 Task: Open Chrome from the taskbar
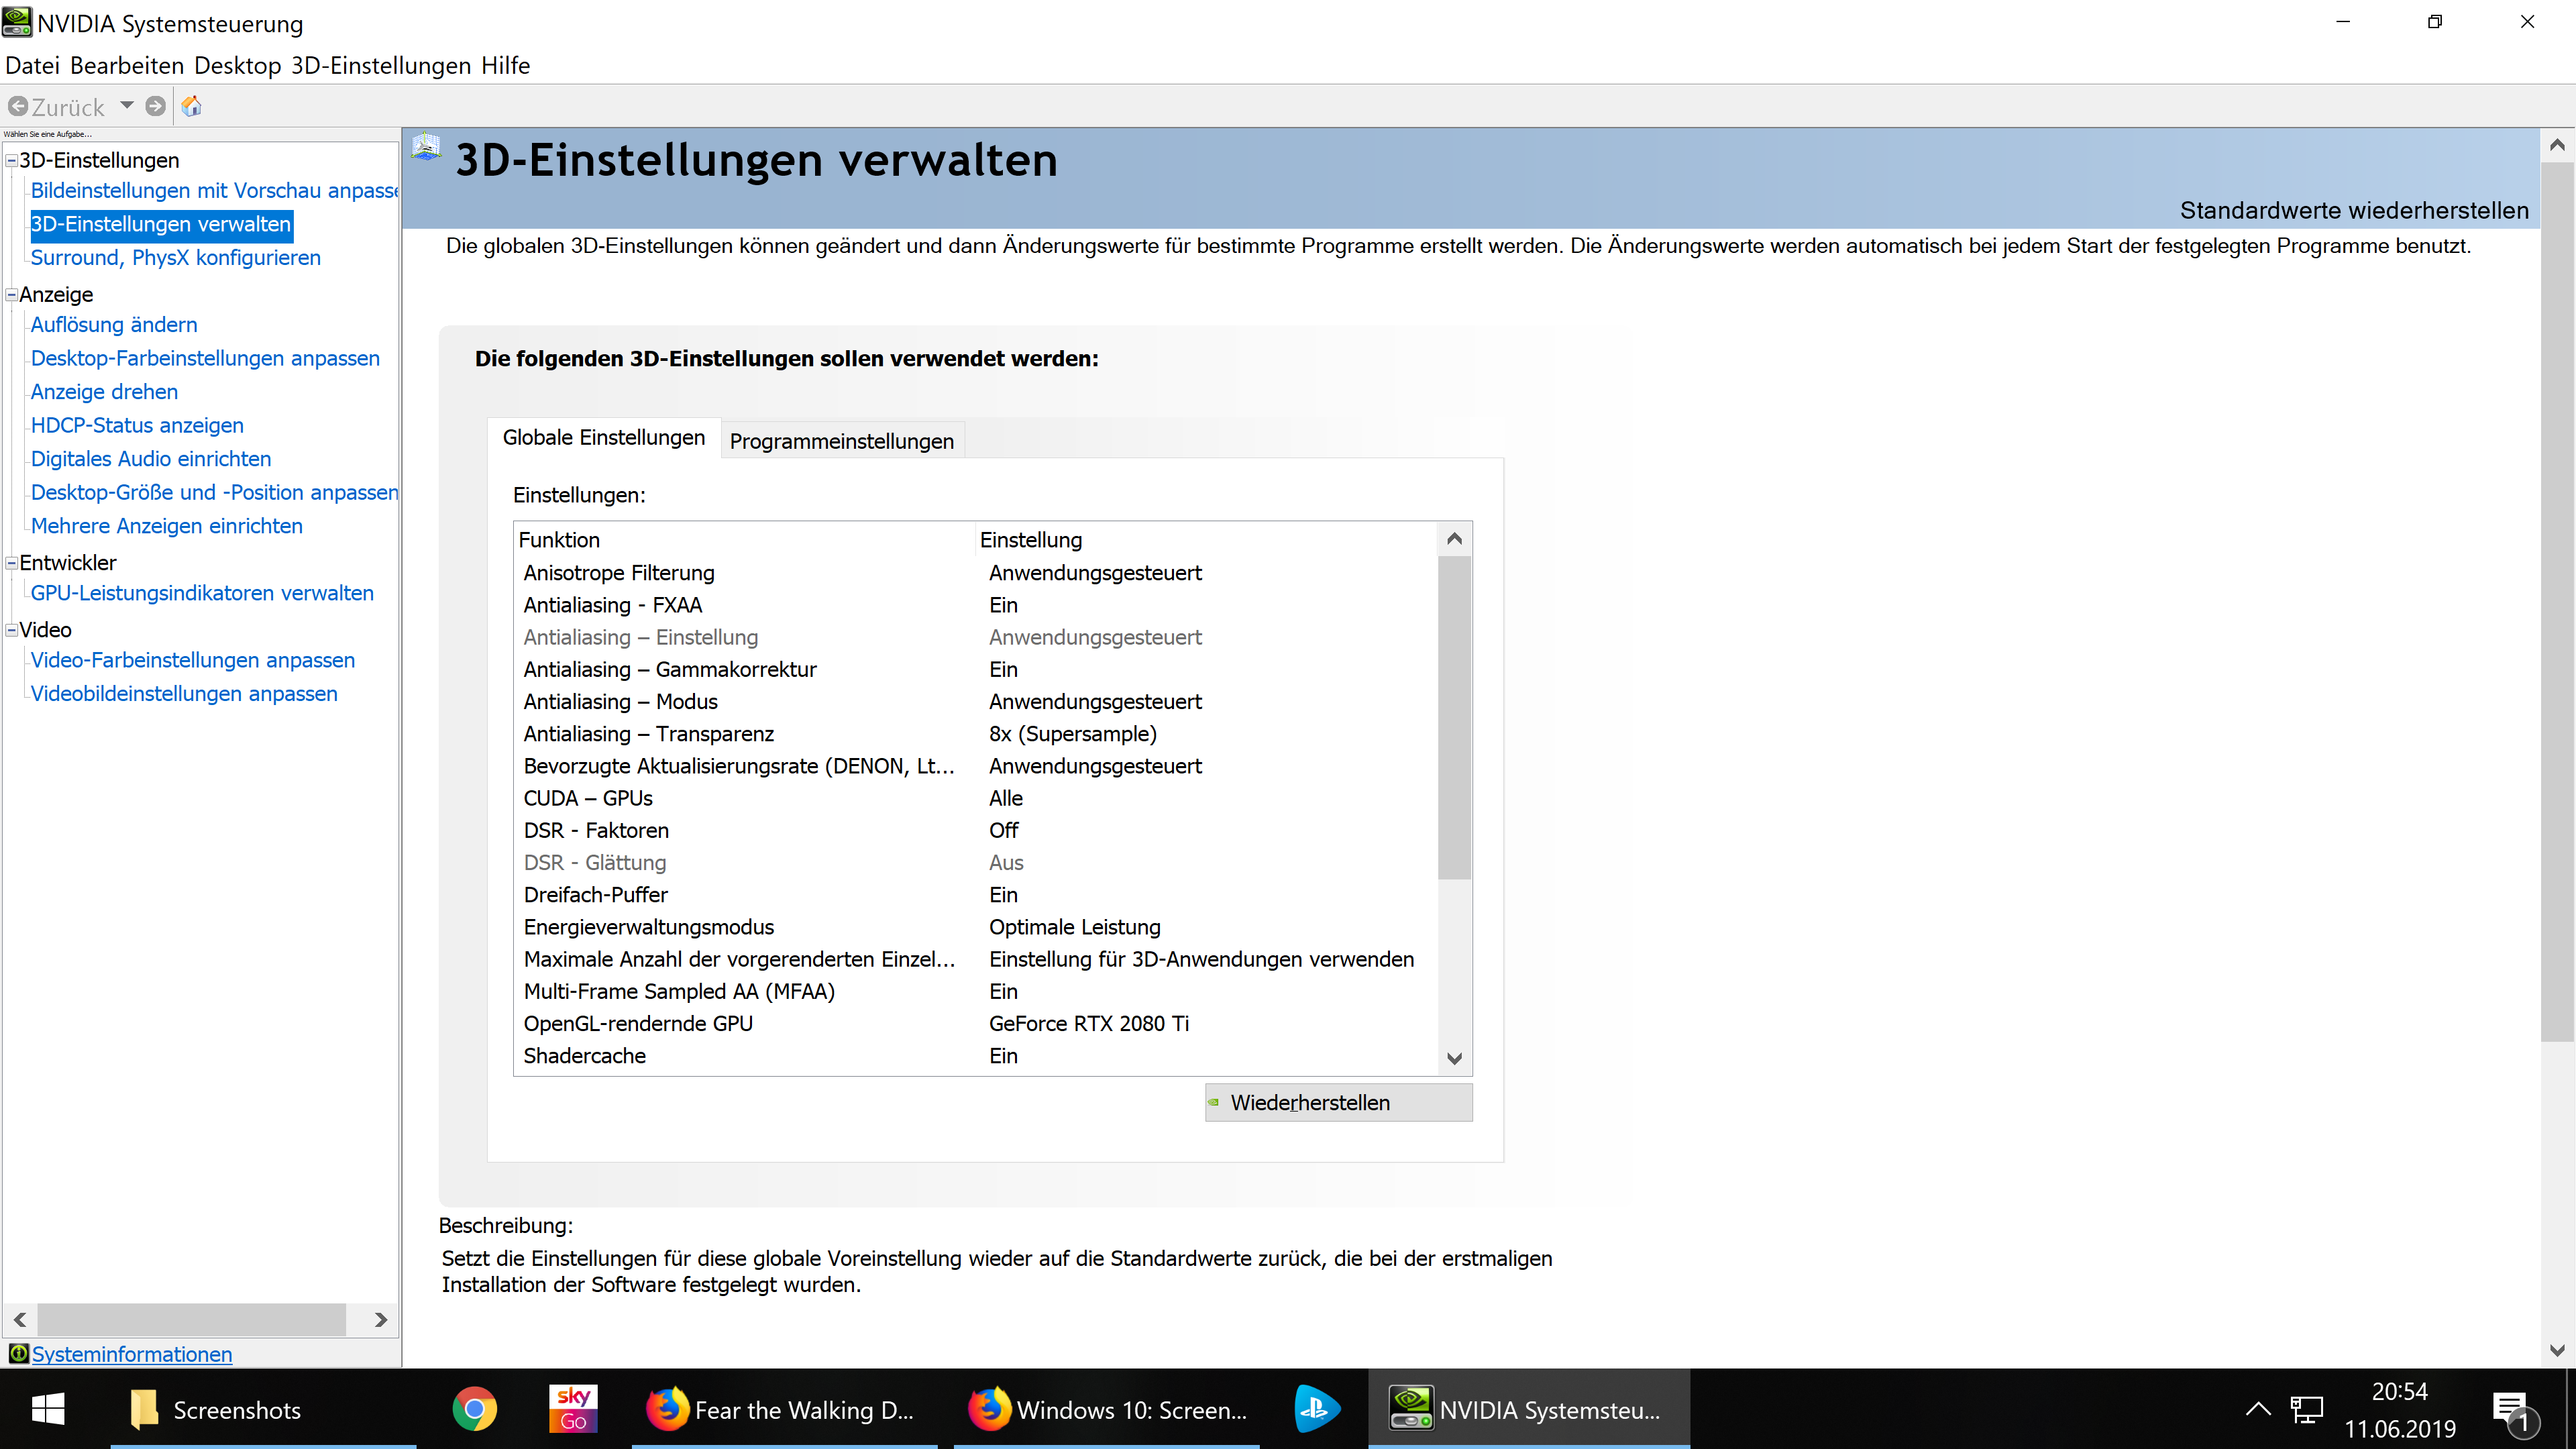tap(474, 1409)
